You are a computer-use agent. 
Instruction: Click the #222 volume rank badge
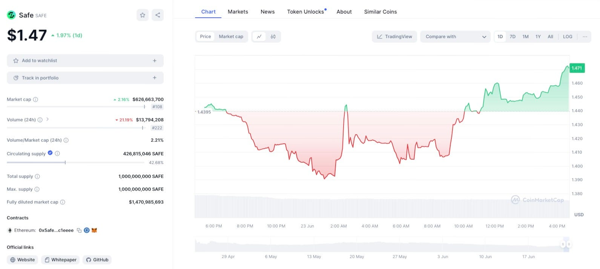[x=157, y=128]
